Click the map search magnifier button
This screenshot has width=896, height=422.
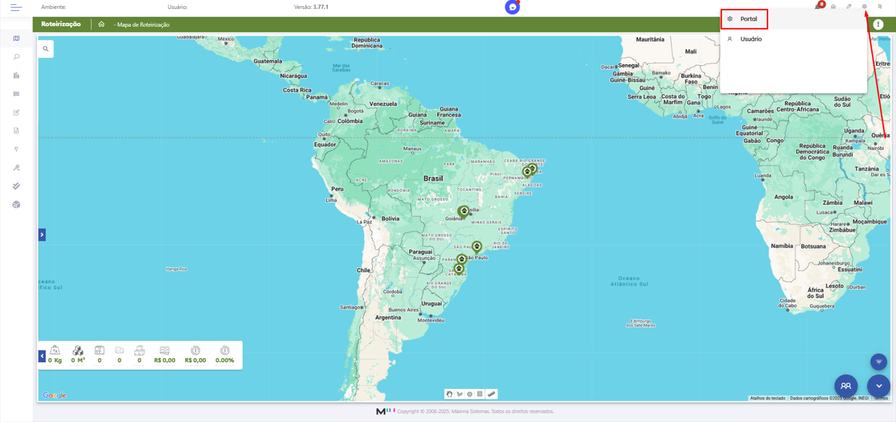click(46, 49)
